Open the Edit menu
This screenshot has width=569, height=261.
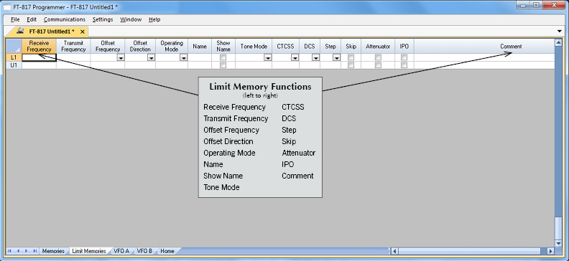(x=32, y=19)
